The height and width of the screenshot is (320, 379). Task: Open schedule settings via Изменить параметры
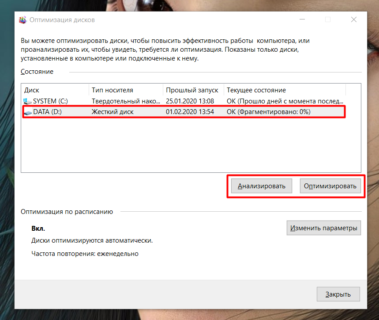[323, 229]
